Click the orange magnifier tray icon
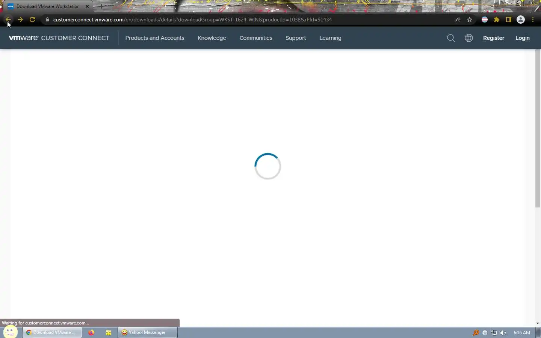This screenshot has height=338, width=541. (476, 333)
